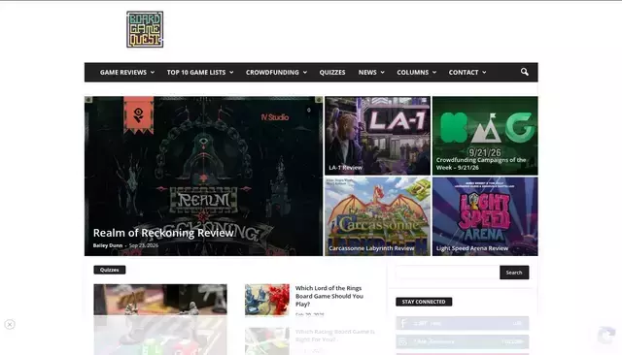Open the Instagram icon under Stay Connected

pyautogui.click(x=403, y=341)
